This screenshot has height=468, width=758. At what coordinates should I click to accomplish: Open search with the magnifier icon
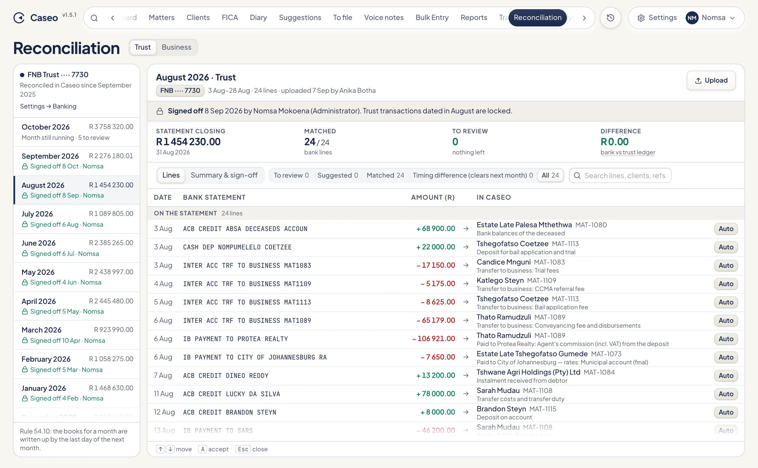pos(94,18)
